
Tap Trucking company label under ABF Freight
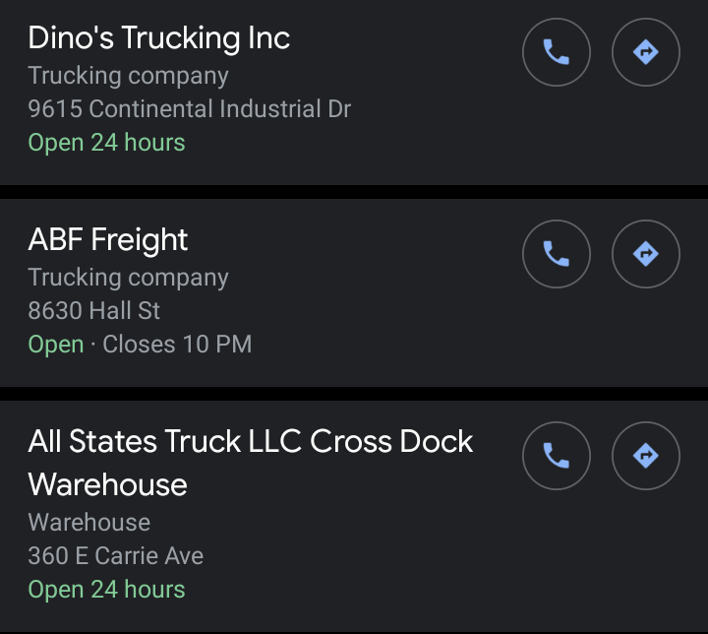coord(128,278)
